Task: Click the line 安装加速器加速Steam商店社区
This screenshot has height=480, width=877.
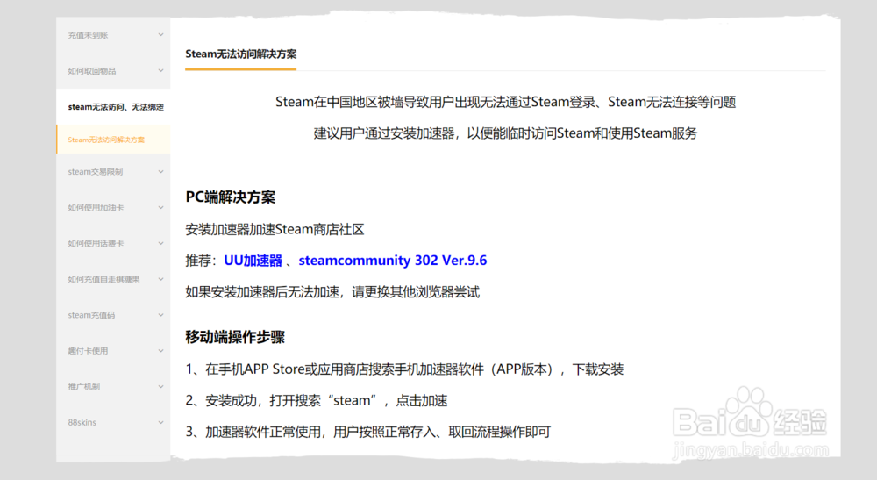Action: [275, 229]
